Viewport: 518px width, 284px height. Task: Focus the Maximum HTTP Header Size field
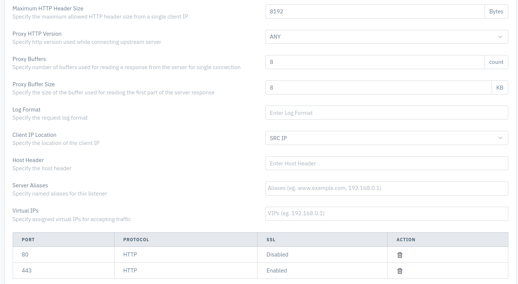pyautogui.click(x=375, y=12)
